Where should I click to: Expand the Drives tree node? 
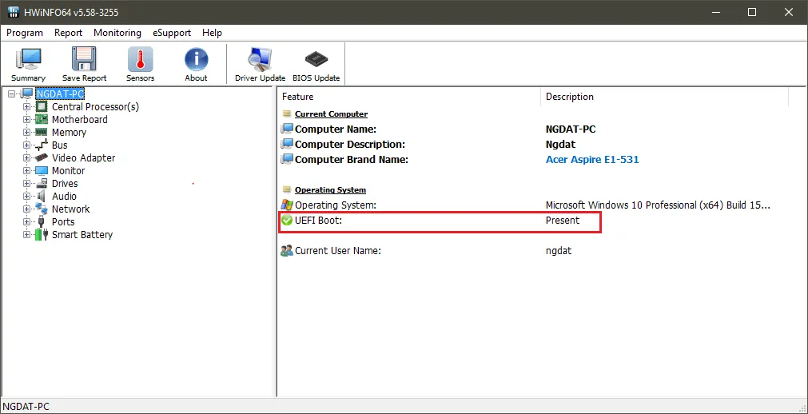click(27, 184)
